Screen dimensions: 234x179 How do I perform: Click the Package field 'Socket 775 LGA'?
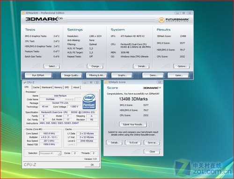point(60,103)
